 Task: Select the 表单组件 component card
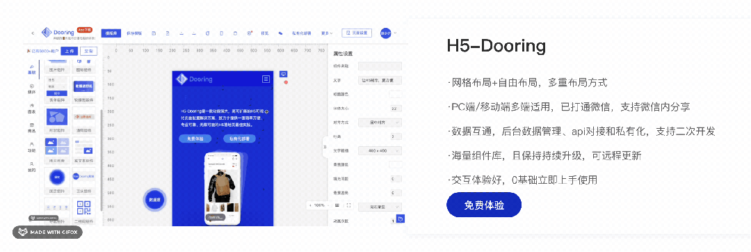coord(57,90)
